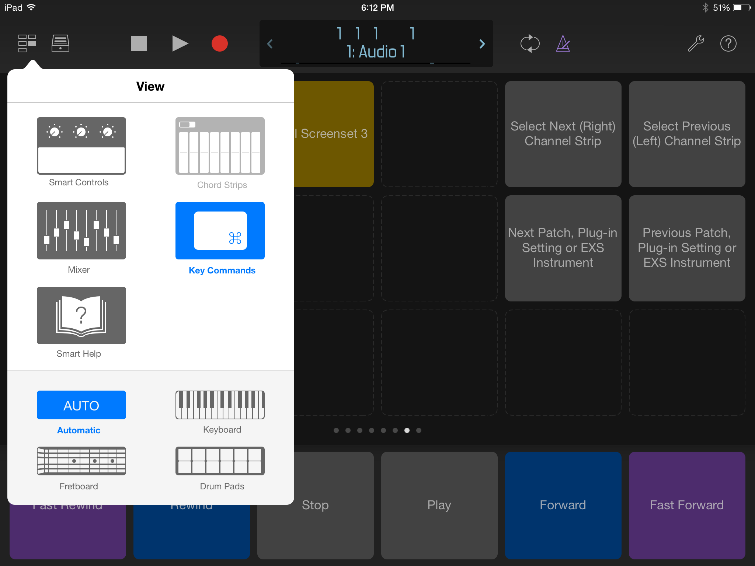This screenshot has width=755, height=566.
Task: Open Smart Help
Action: 81,315
